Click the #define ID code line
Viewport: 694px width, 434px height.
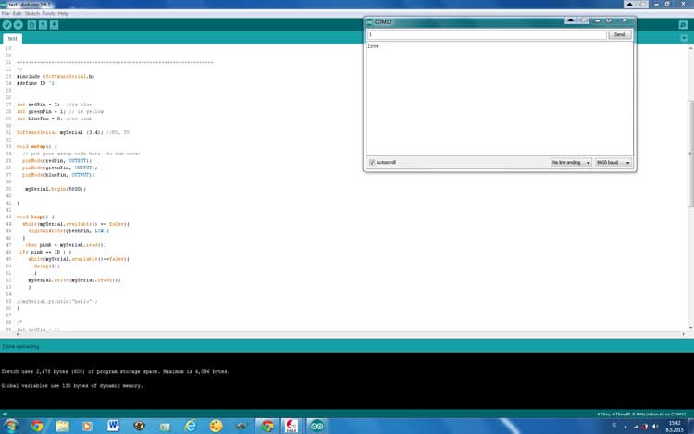(37, 83)
